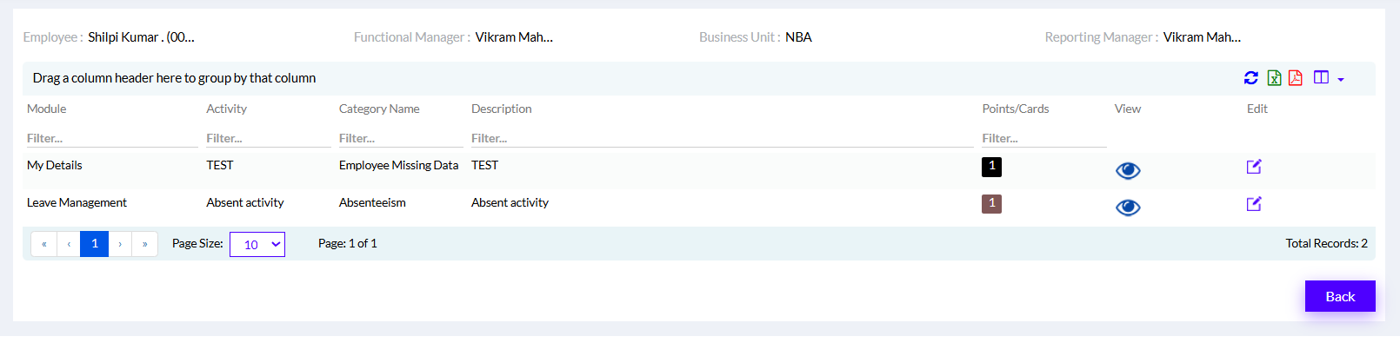Focus the Module filter field
Image resolution: width=1400 pixels, height=356 pixels.
point(112,138)
